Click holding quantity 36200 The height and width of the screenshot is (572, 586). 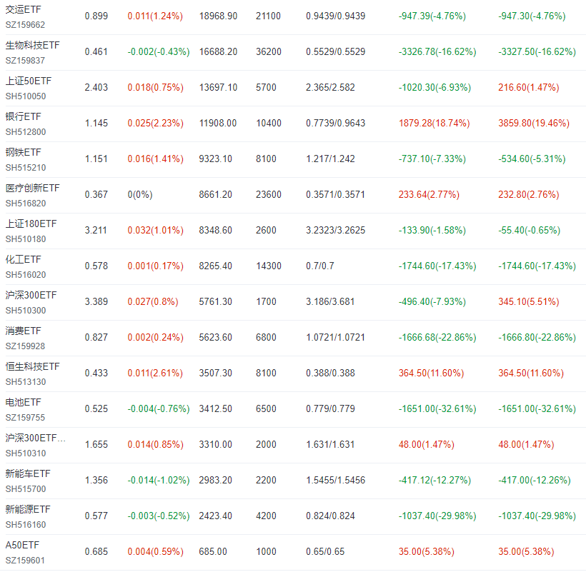[268, 51]
